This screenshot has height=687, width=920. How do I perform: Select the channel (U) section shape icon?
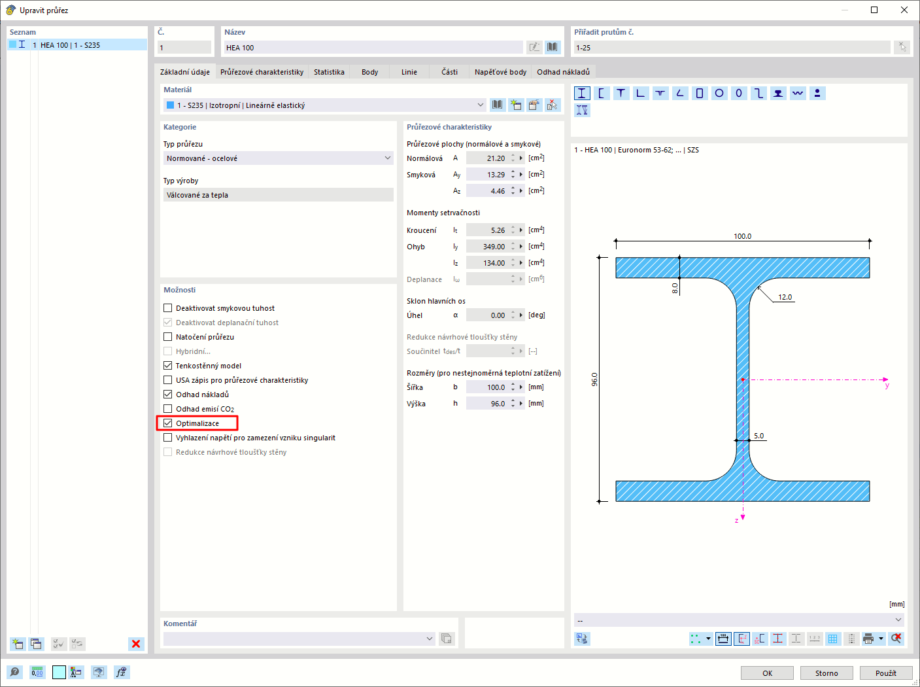click(602, 93)
